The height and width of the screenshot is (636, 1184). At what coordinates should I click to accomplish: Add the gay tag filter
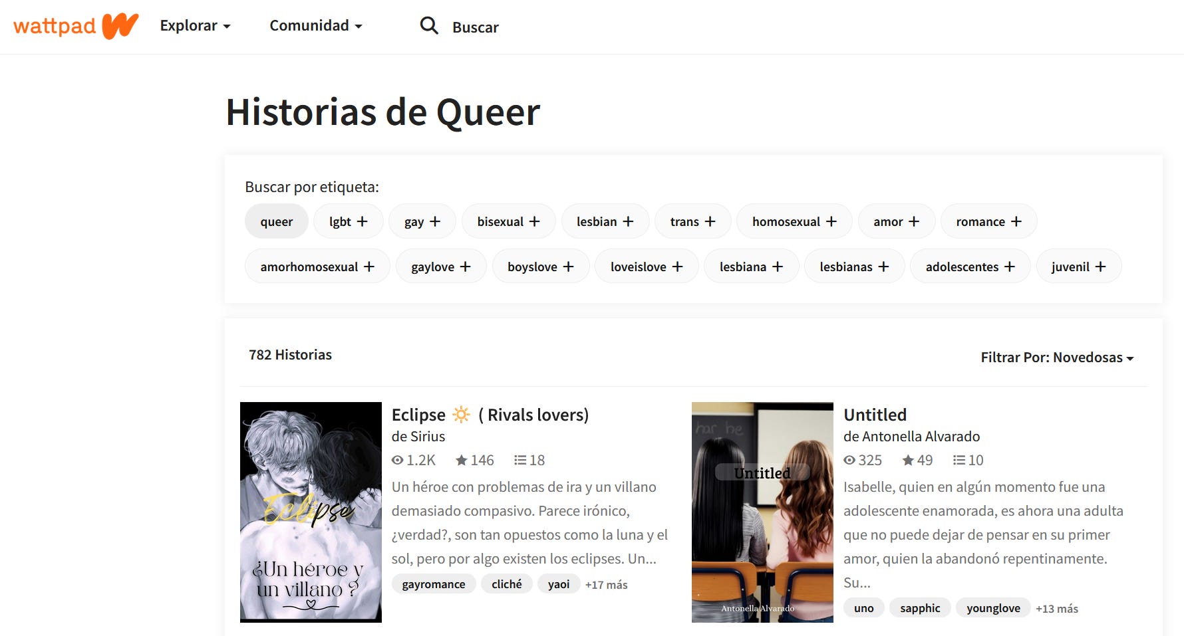[x=422, y=221]
